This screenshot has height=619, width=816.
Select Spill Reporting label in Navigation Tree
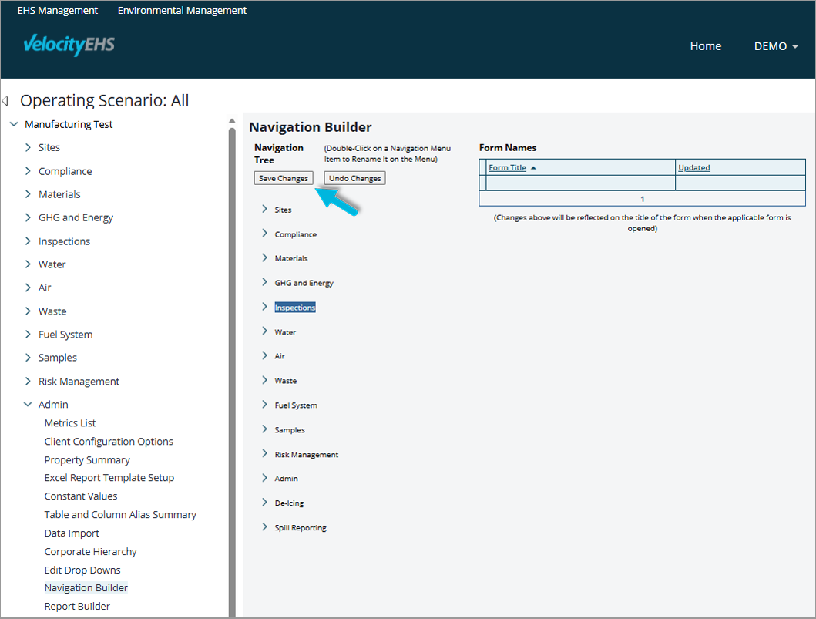(301, 528)
